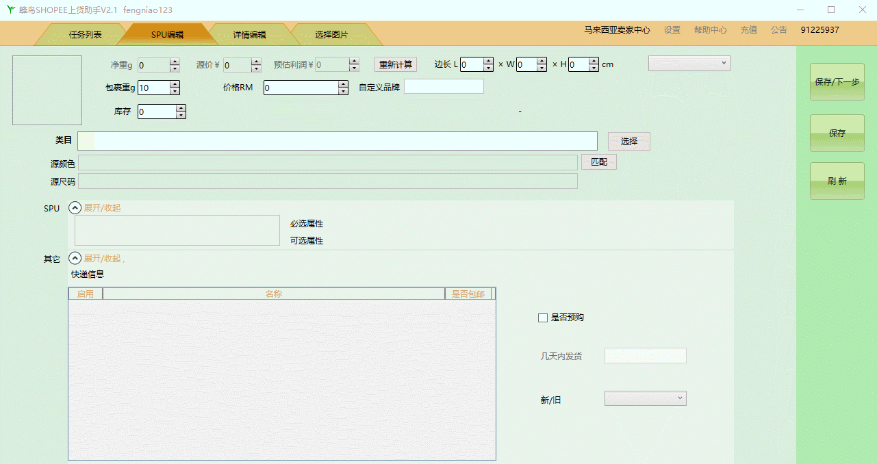Switch to the SPU编辑 tab

click(x=167, y=35)
